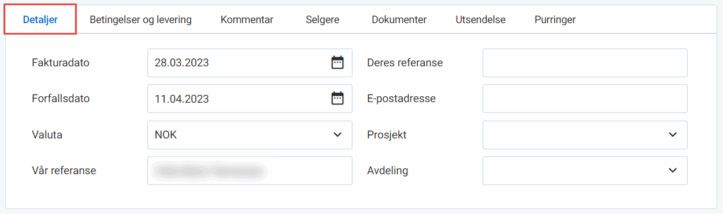Click the Fakturadato field label
Image resolution: width=723 pixels, height=214 pixels.
[61, 63]
